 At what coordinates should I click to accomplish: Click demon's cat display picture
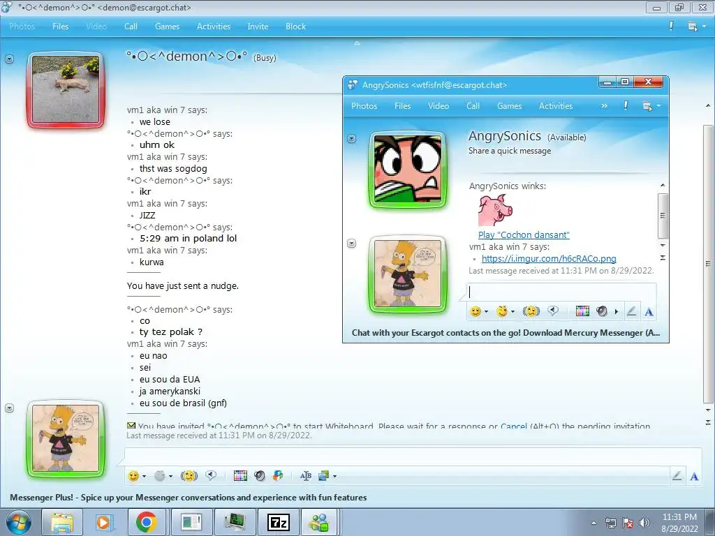[65, 89]
